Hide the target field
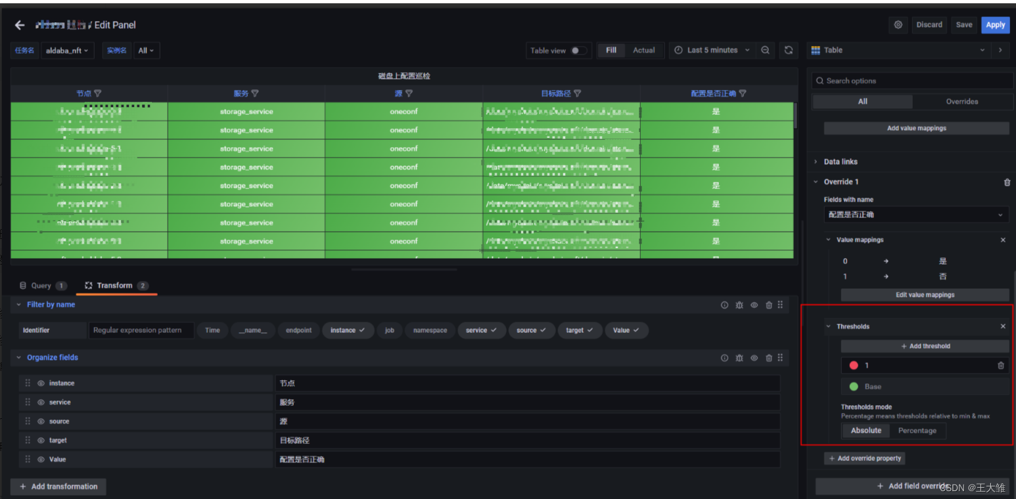This screenshot has height=499, width=1016. 41,441
